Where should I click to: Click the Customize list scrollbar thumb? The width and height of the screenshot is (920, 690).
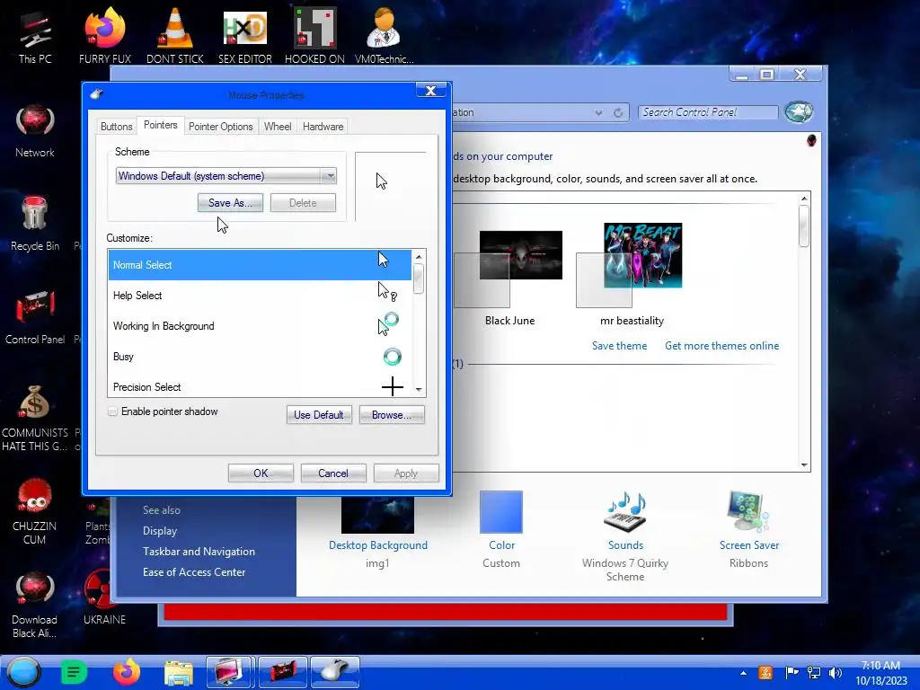click(419, 279)
